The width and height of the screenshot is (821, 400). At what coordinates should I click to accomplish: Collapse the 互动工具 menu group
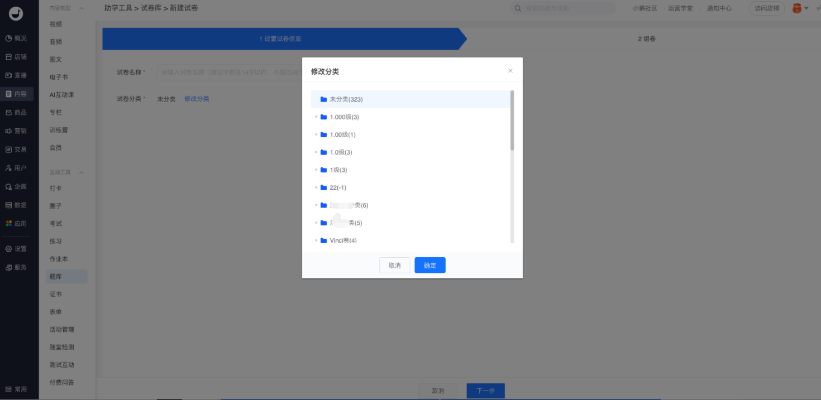pos(82,172)
